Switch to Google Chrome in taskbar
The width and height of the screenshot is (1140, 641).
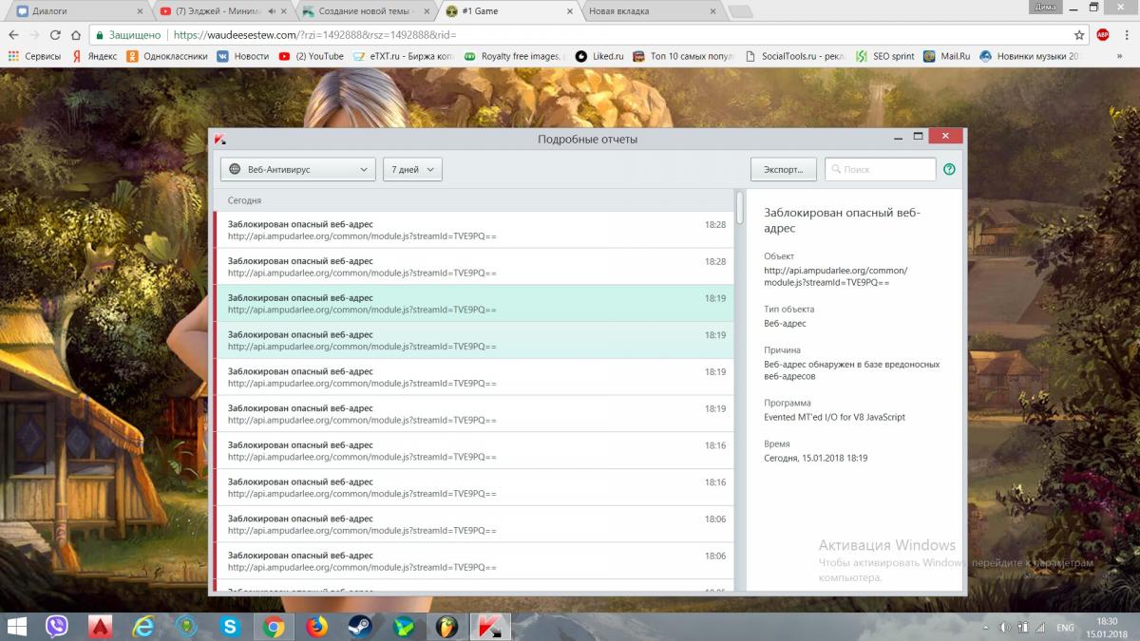274,627
